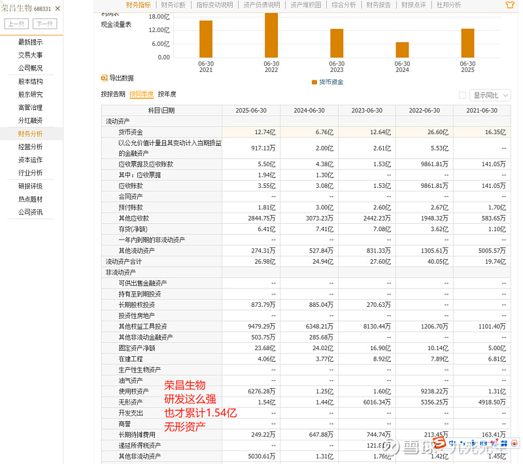523x464 pixels.
Task: Open the soft keyboard icon in IME bar
Action: tap(484, 443)
